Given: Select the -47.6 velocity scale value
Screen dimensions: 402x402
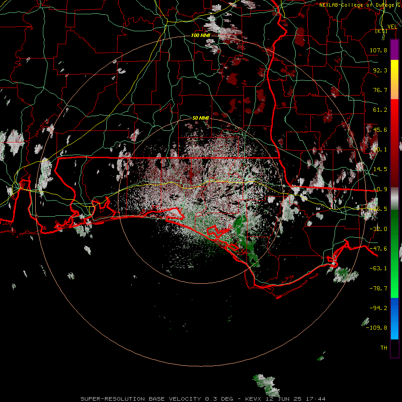Looking at the screenshot, I should 378,249.
